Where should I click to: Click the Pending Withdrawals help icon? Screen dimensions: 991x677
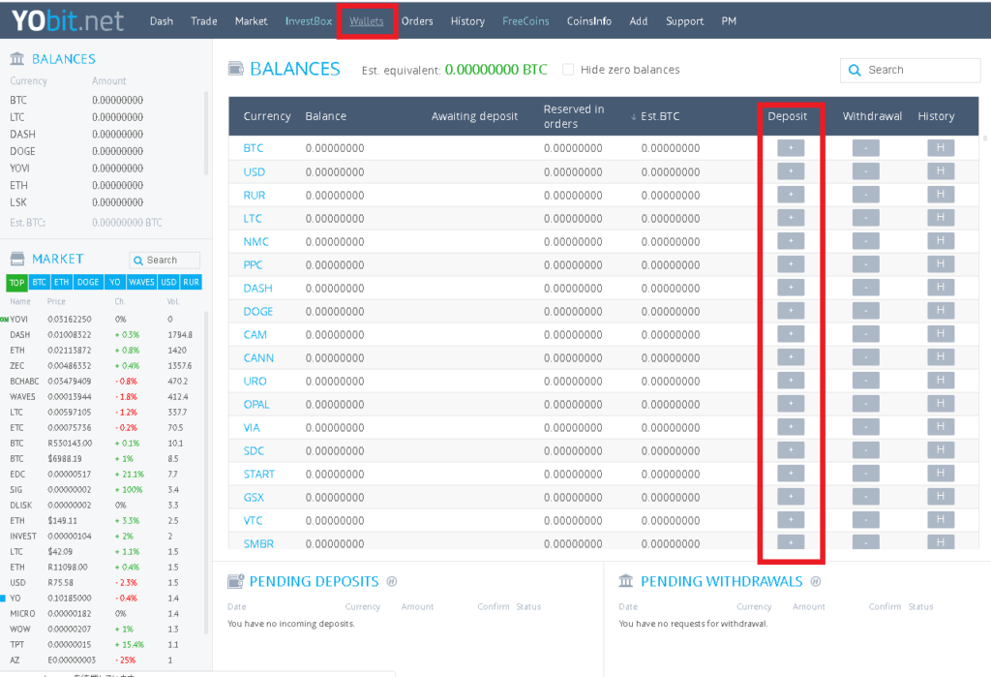(x=816, y=581)
